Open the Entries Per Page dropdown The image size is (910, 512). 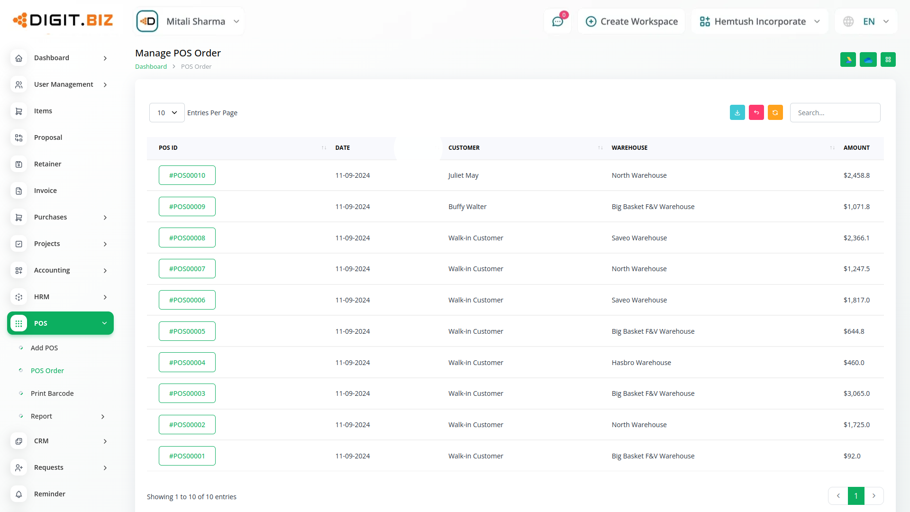(167, 113)
